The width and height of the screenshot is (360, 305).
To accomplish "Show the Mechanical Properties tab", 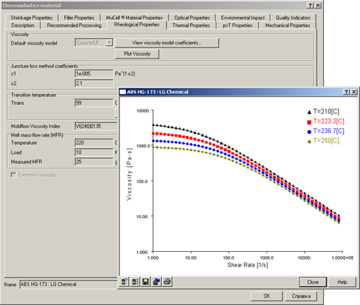I will coord(287,25).
